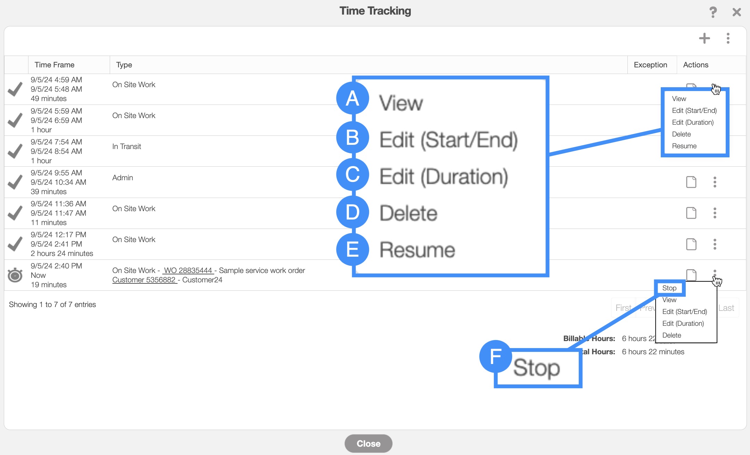The height and width of the screenshot is (455, 750).
Task: Expand actions menu for 11:36 AM entry
Action: pos(715,213)
